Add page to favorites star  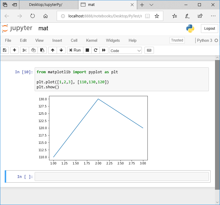pyautogui.click(x=157, y=16)
